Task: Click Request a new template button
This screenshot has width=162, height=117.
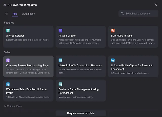Action: (81, 113)
